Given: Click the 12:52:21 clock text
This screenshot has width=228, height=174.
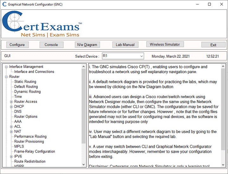Looking at the screenshot, I should coord(212,56).
